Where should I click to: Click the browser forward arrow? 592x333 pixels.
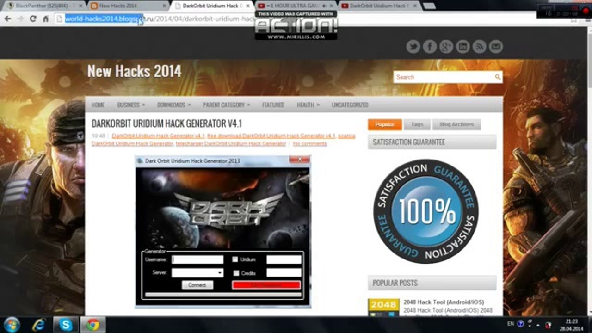pyautogui.click(x=20, y=19)
